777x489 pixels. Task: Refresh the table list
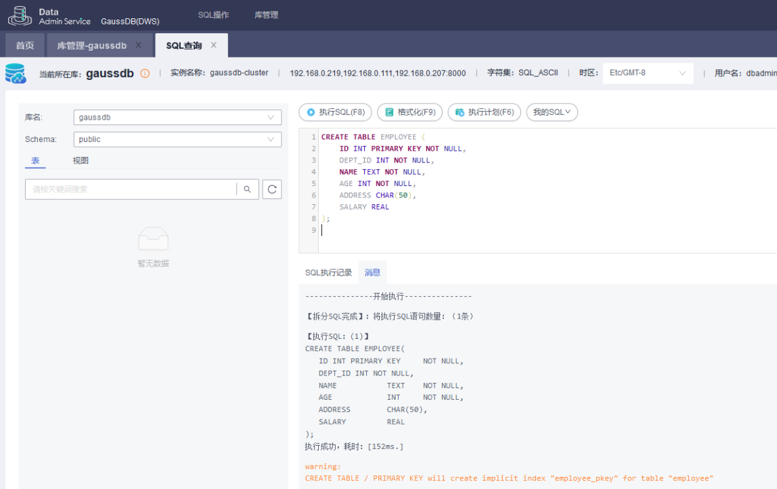(x=272, y=189)
